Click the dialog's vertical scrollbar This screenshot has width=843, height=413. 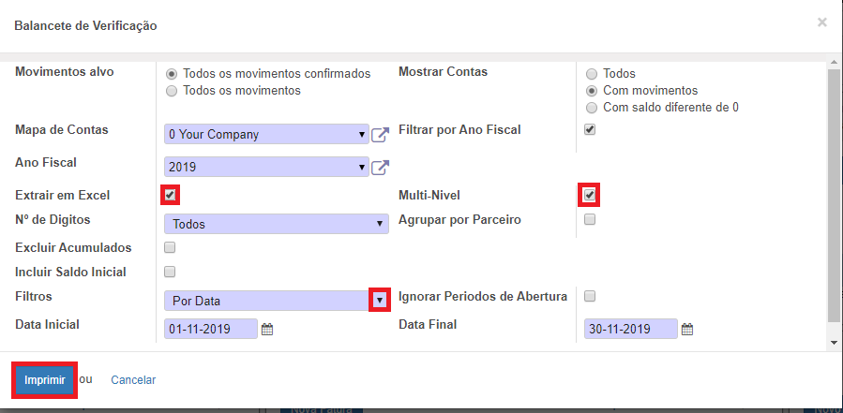pos(835,187)
